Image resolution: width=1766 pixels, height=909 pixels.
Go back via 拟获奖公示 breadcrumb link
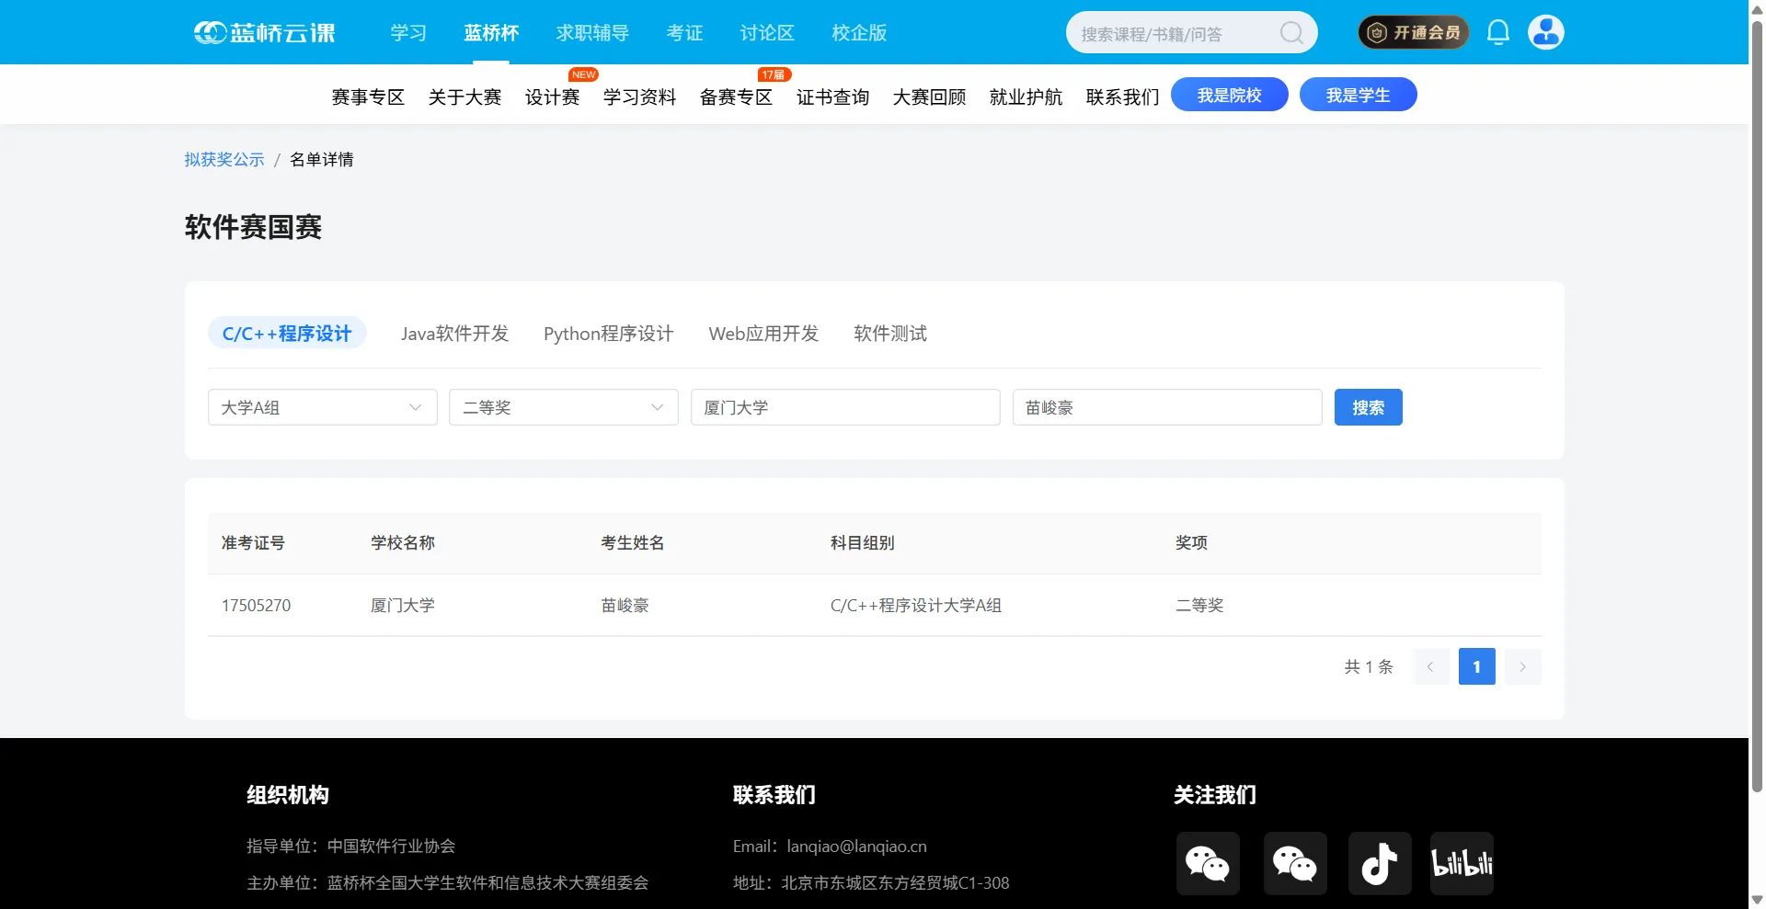pyautogui.click(x=224, y=160)
